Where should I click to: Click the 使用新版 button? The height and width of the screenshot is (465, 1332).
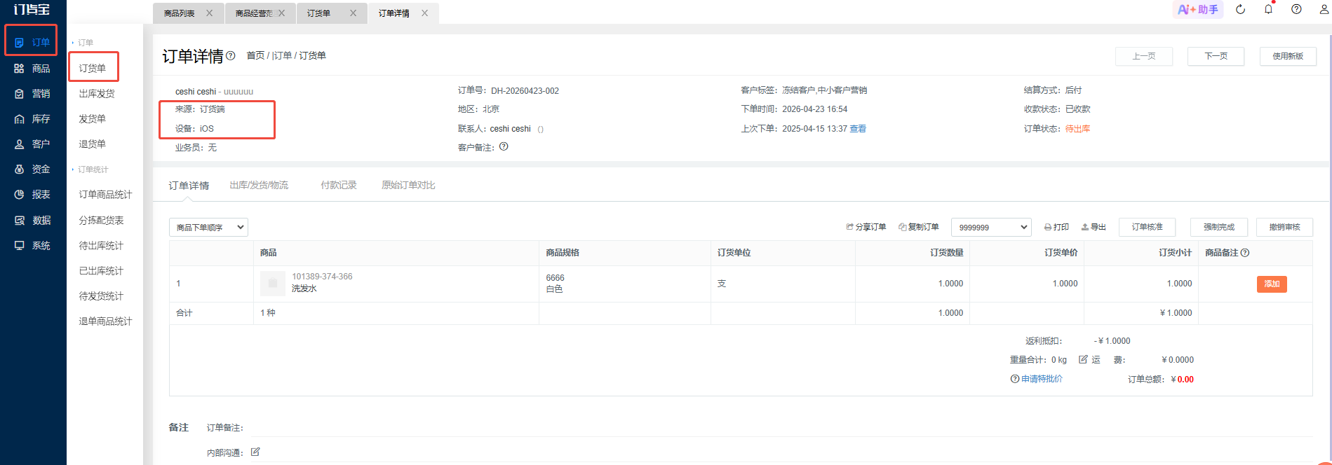coord(1288,56)
